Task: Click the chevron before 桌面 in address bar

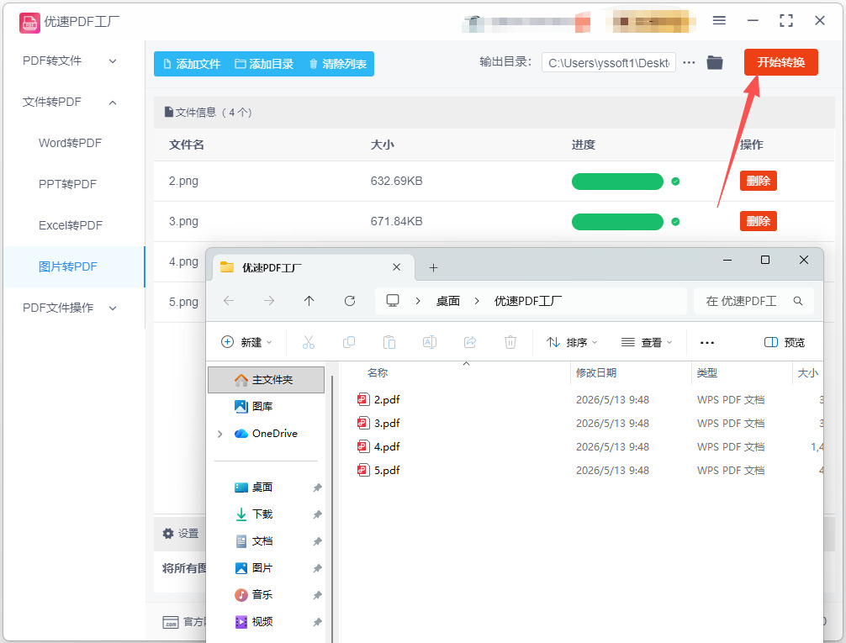Action: click(418, 301)
